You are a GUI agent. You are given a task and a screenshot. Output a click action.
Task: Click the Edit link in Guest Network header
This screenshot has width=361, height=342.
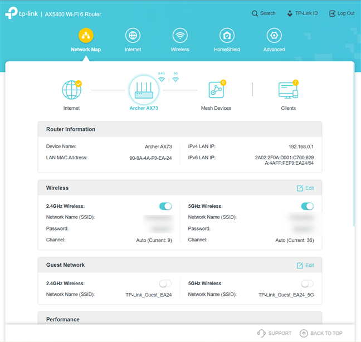[x=310, y=266]
